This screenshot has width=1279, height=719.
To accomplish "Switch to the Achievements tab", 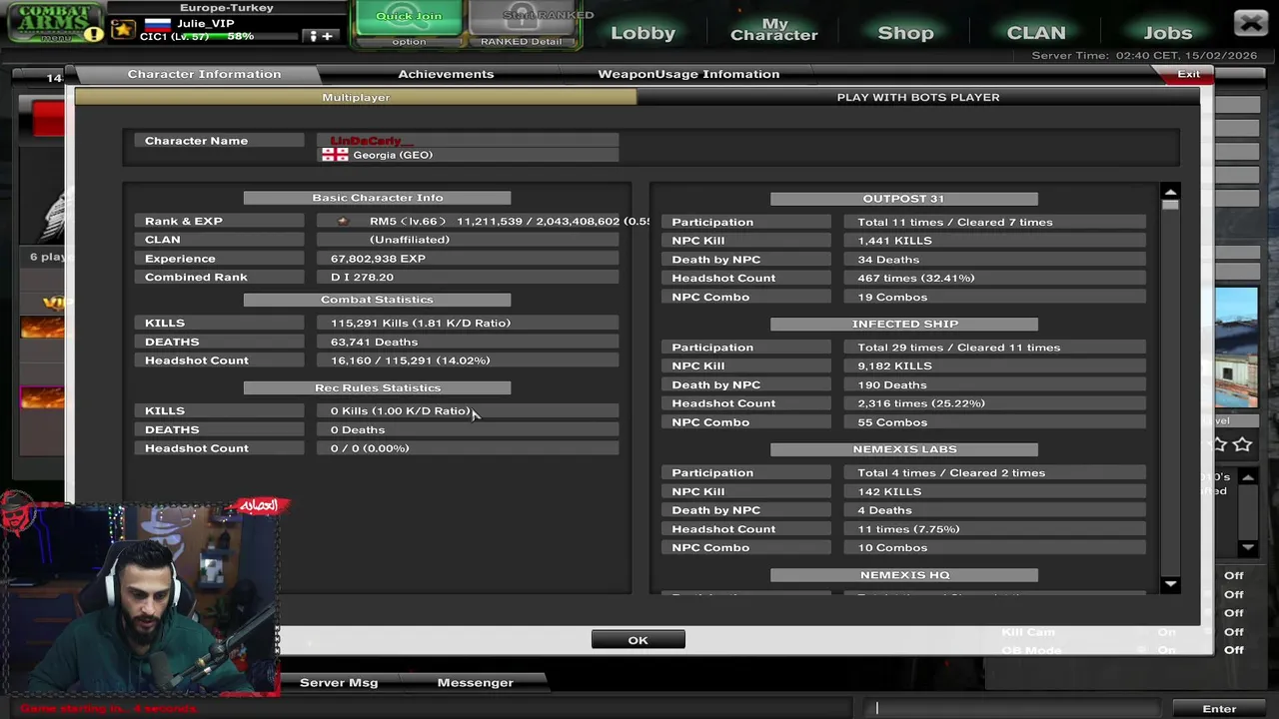I will point(446,74).
